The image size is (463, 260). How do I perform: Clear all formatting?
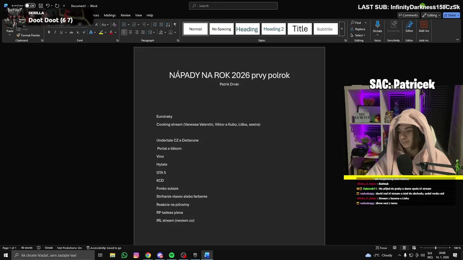pyautogui.click(x=114, y=25)
